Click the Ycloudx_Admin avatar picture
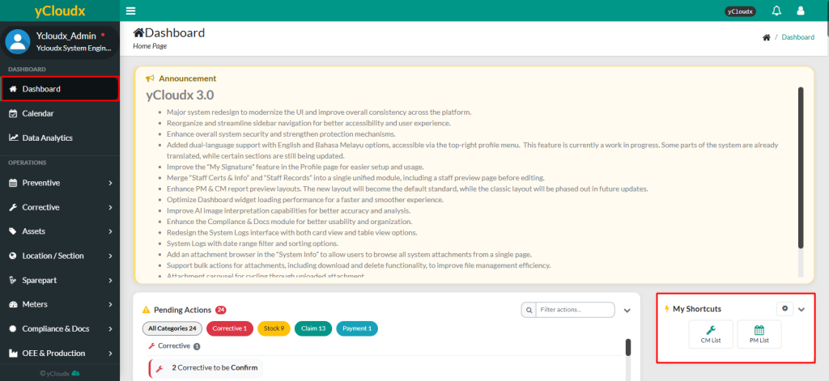The image size is (829, 381). click(18, 42)
